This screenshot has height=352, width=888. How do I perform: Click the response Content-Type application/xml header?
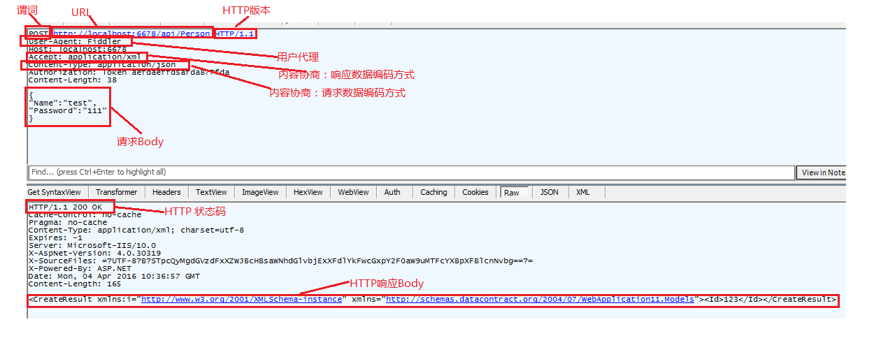pos(136,230)
